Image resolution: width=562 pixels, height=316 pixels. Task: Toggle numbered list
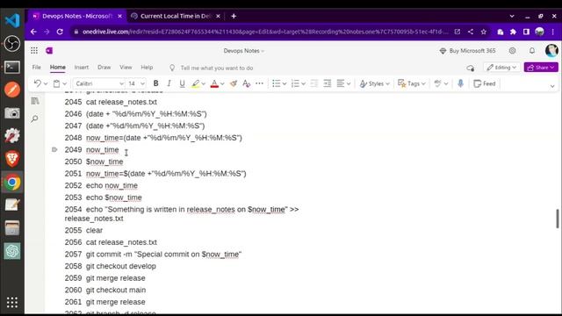pos(295,83)
